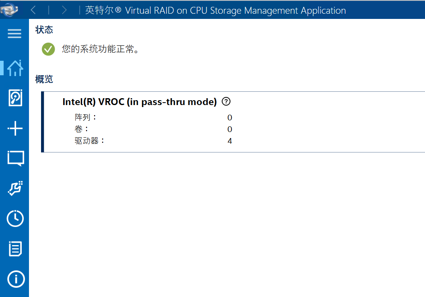425x297 pixels.
Task: Open the notifications speech bubble icon
Action: point(16,159)
